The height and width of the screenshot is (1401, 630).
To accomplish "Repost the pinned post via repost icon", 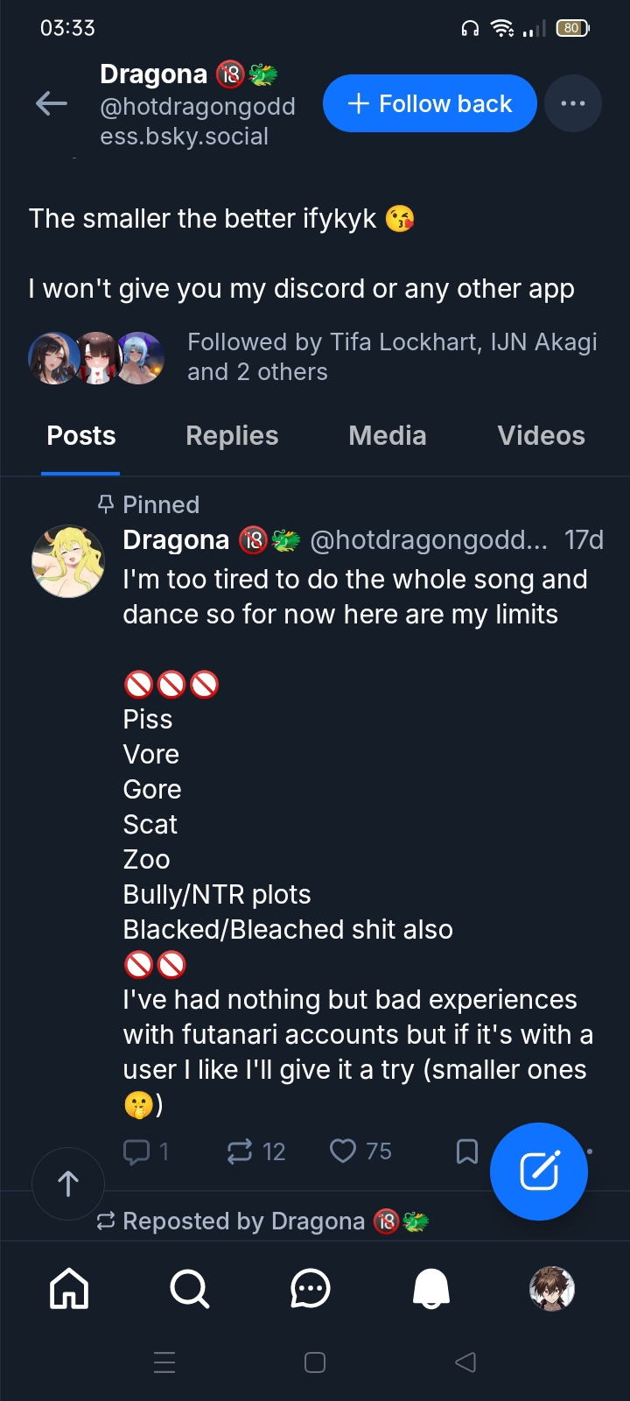I will [x=240, y=1151].
